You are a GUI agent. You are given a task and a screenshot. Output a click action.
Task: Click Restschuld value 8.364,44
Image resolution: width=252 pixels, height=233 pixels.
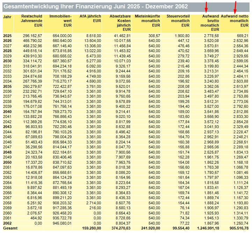click(35, 193)
